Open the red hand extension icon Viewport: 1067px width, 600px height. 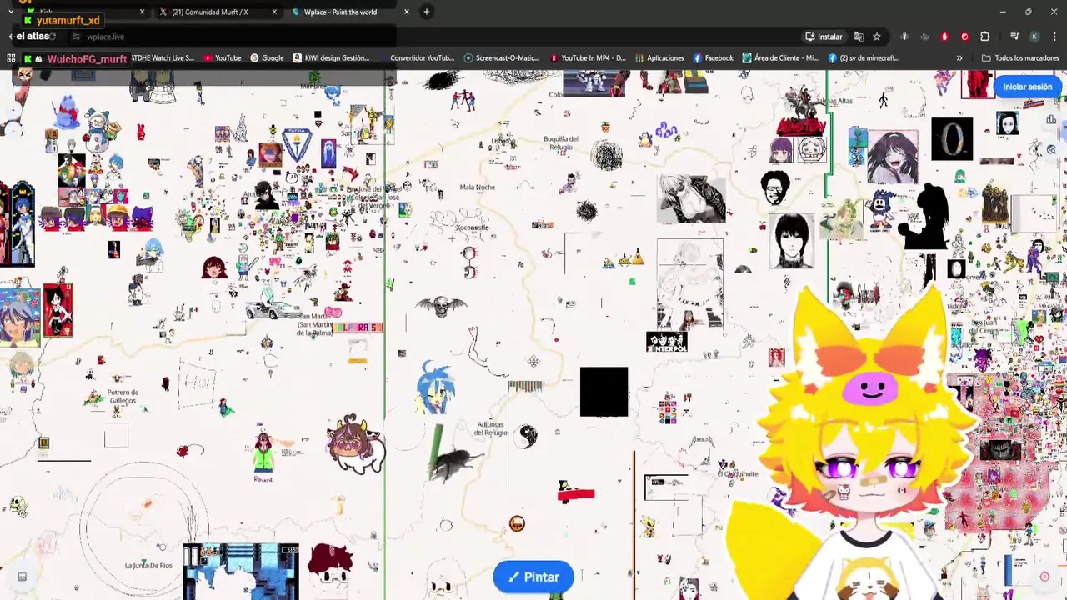point(944,37)
